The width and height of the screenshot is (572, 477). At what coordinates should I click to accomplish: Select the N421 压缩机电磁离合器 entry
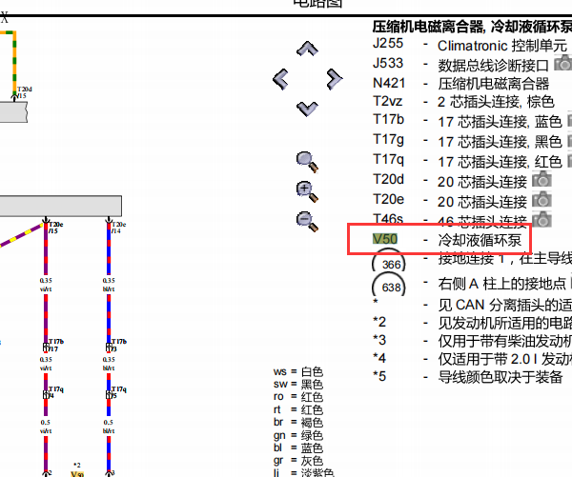coord(460,84)
